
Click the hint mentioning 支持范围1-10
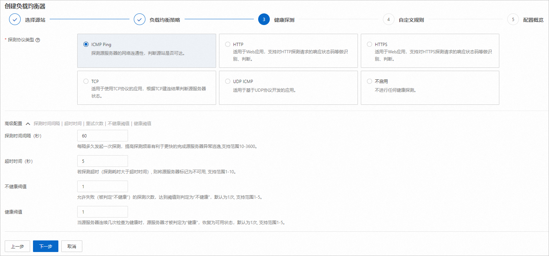coord(157,172)
